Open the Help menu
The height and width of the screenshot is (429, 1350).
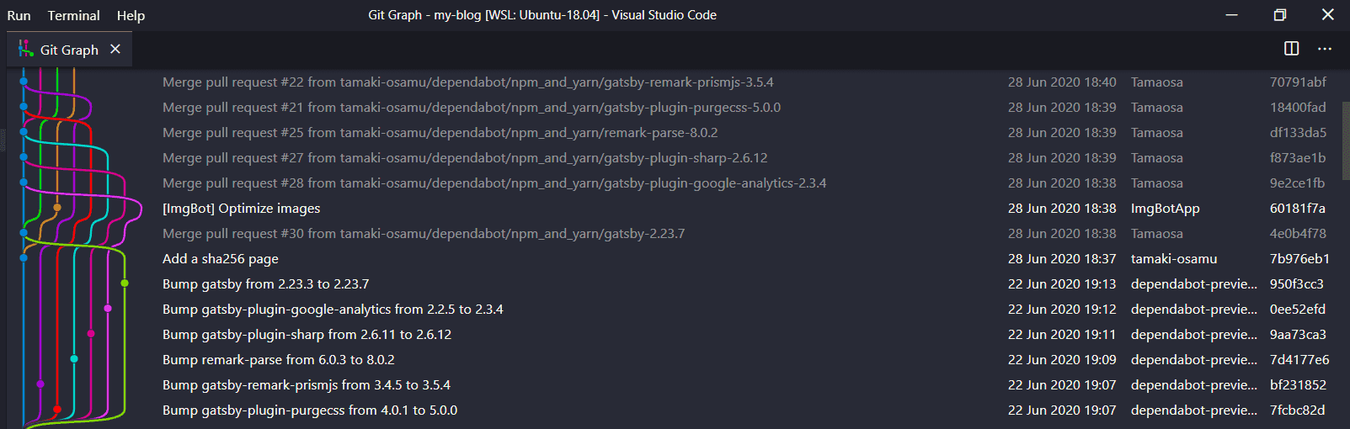click(131, 15)
